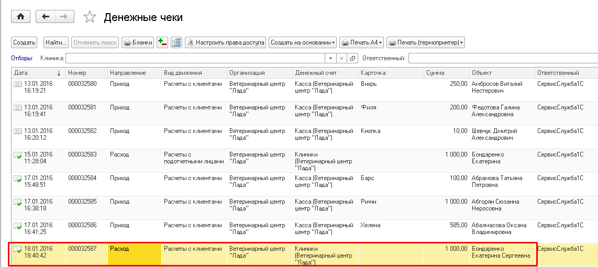Click the Найти... button
598x267 pixels.
pyautogui.click(x=56, y=42)
